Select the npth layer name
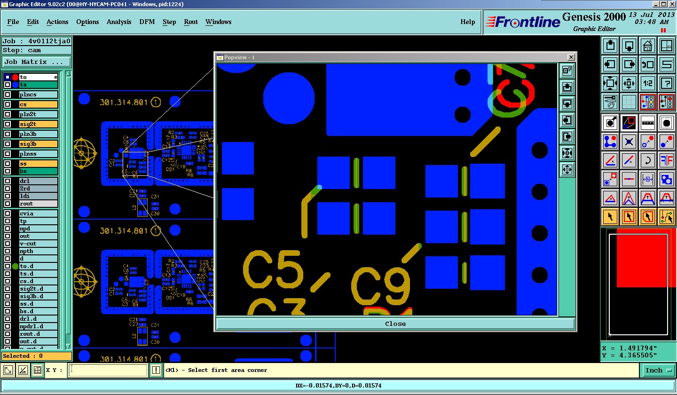The width and height of the screenshot is (677, 395). click(x=39, y=251)
